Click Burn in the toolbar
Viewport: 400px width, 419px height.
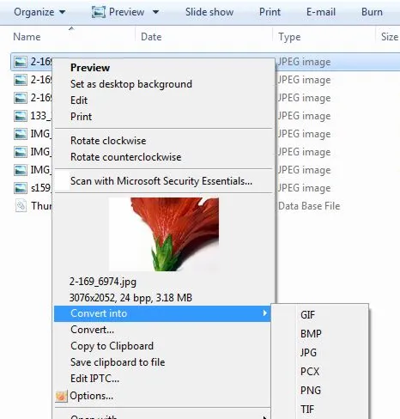372,12
